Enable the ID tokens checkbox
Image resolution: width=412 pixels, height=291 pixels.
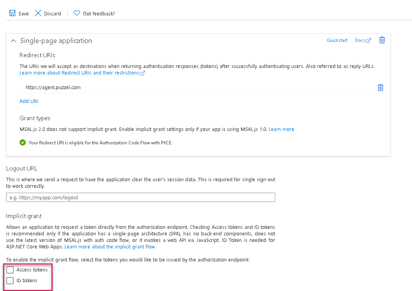(x=10, y=281)
